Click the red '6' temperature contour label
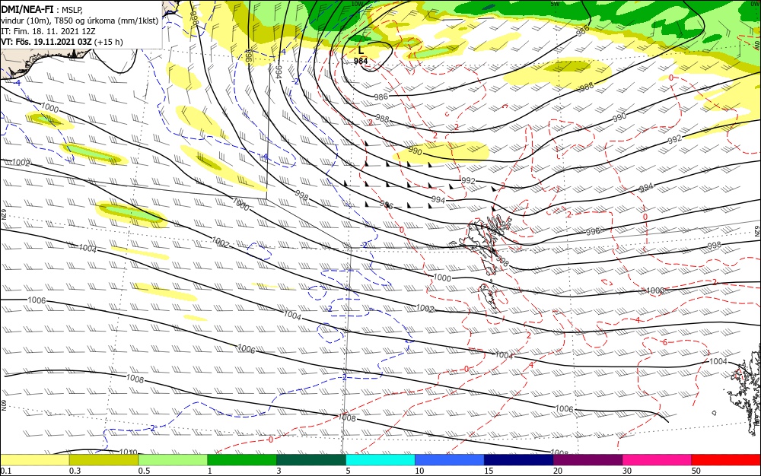 pos(665,342)
